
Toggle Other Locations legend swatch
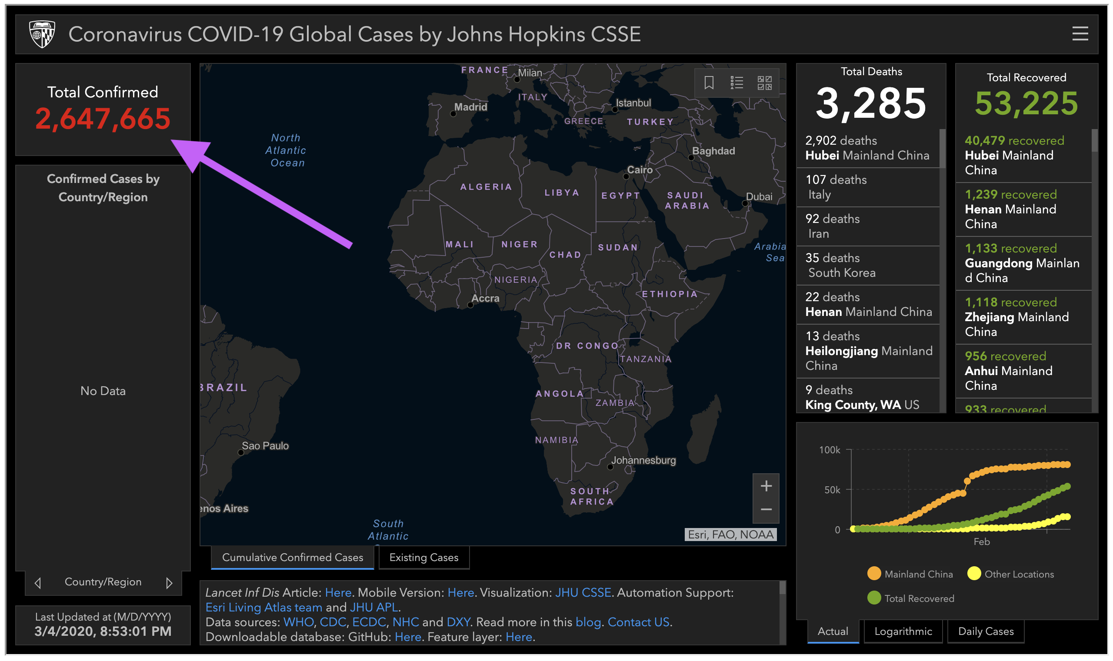[974, 574]
